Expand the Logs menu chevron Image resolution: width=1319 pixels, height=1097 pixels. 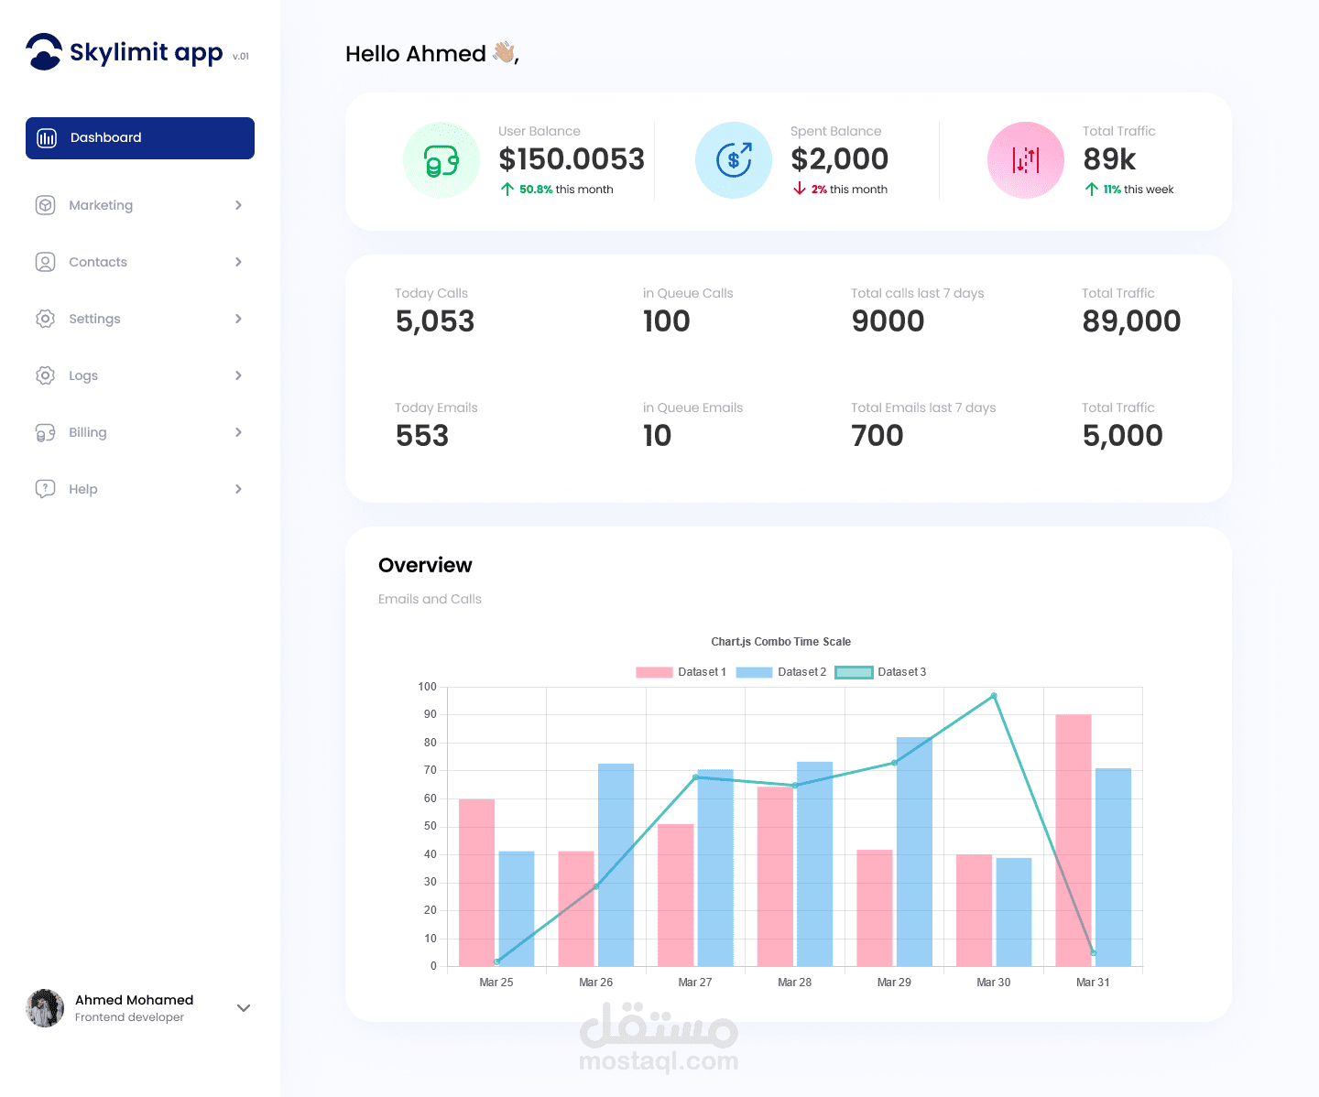coord(238,375)
